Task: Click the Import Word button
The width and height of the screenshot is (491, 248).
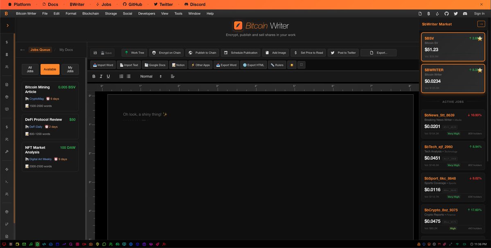Action: pyautogui.click(x=103, y=65)
